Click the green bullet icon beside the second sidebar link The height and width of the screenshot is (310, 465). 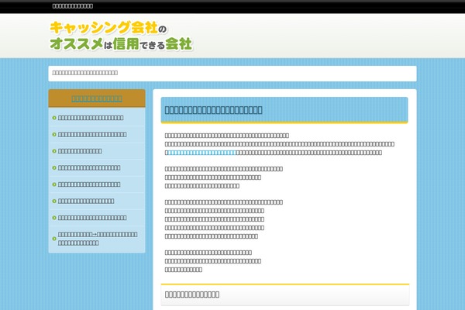point(53,134)
